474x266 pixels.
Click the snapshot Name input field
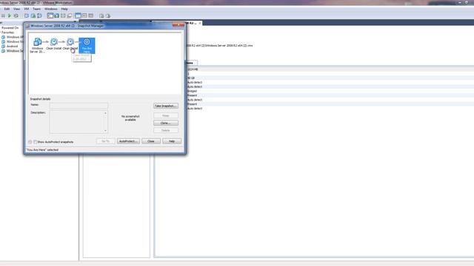[x=79, y=106]
